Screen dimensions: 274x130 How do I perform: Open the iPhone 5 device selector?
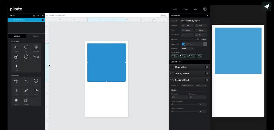click(164, 15)
